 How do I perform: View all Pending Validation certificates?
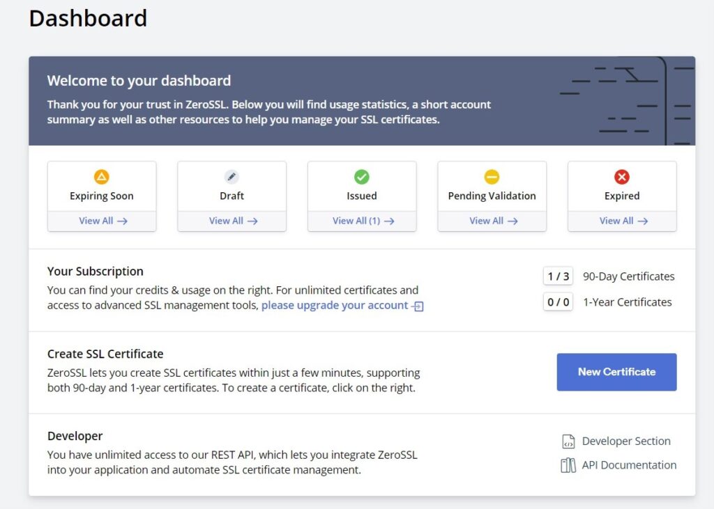pos(494,221)
